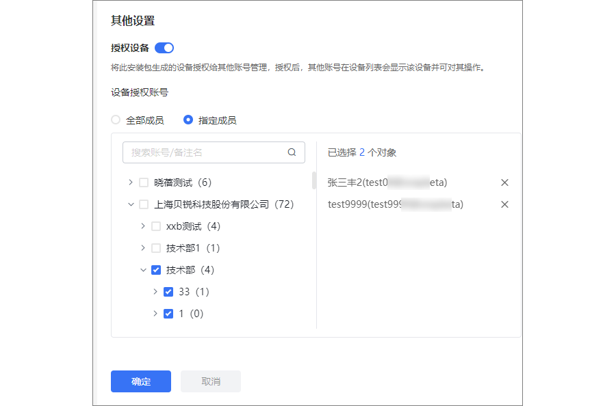Remove 张三丰2 from selected objects

[504, 182]
